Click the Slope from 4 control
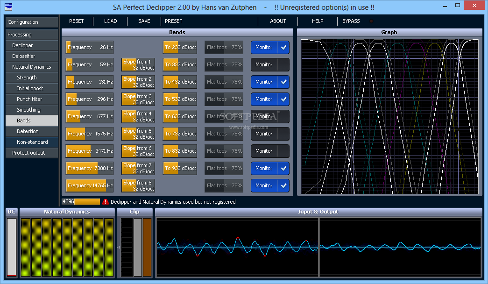Image resolution: width=488 pixels, height=284 pixels. (138, 116)
